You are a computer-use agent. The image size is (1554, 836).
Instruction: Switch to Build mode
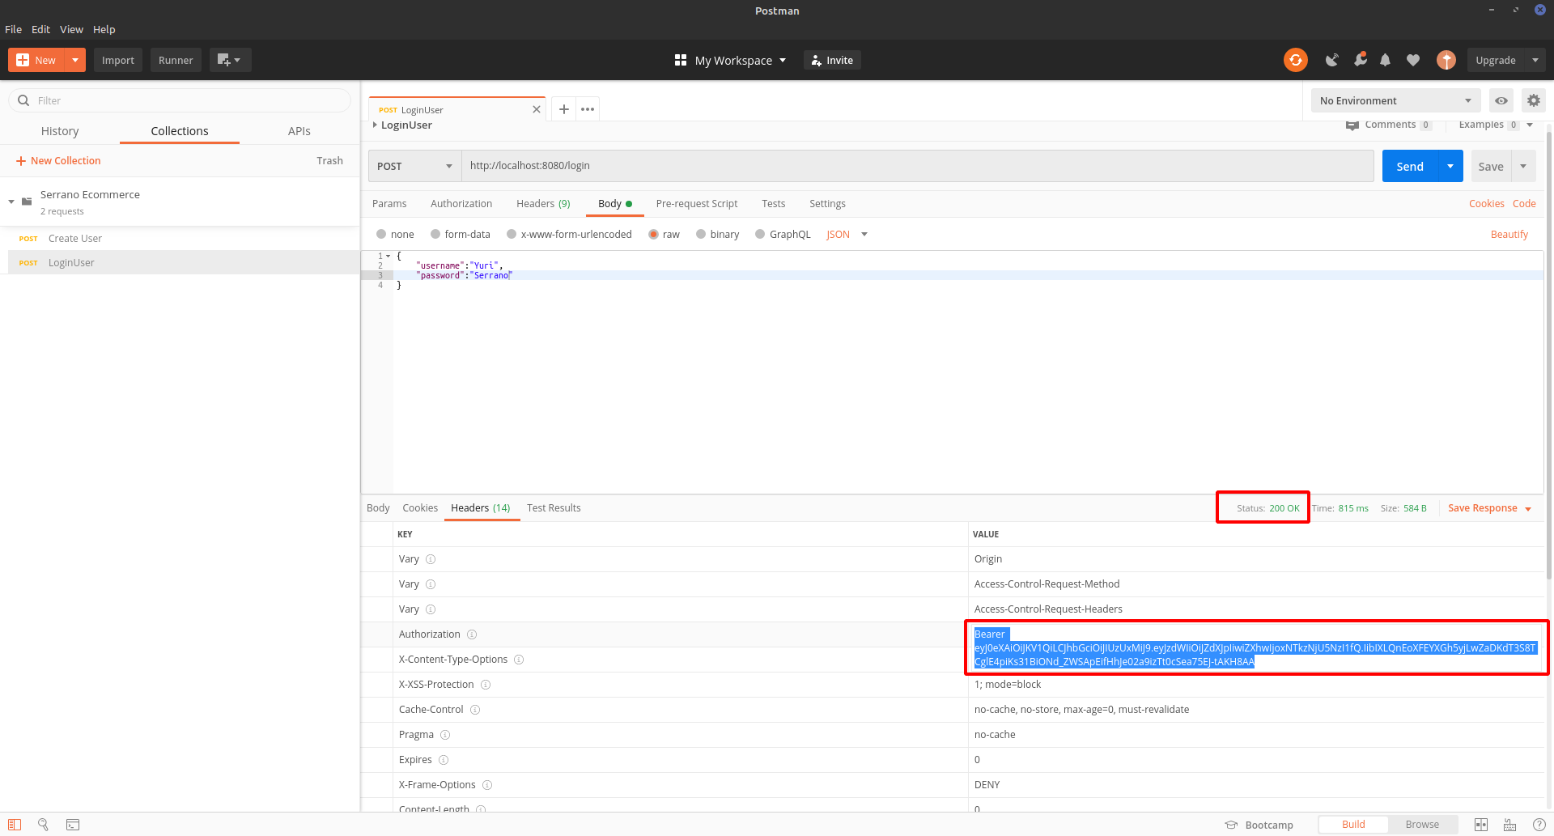point(1353,825)
